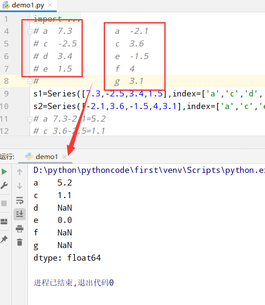Click the '运行:' run panel label
Image resolution: width=265 pixels, height=305 pixels.
pyautogui.click(x=7, y=156)
